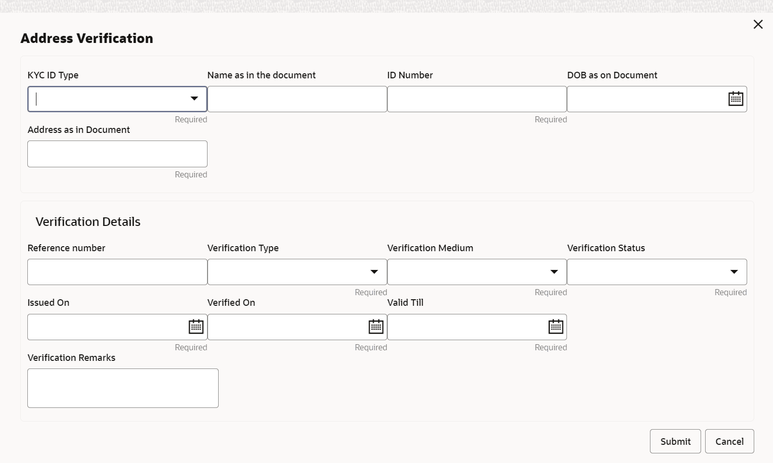Open the Issued On calendar picker
The height and width of the screenshot is (463, 776).
(196, 327)
